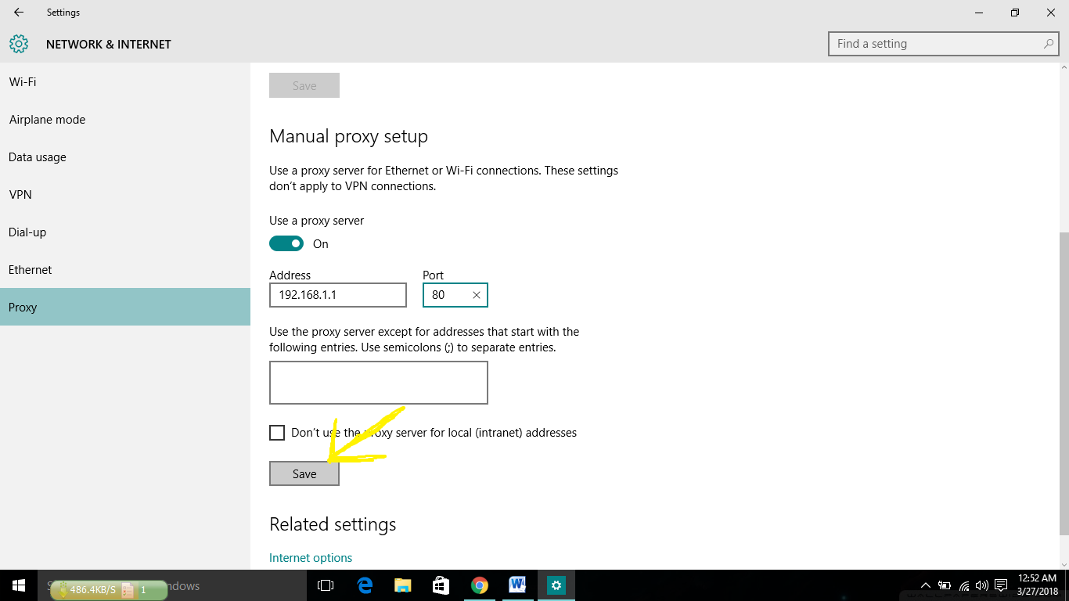The image size is (1069, 601).
Task: Show hidden system tray icons
Action: (x=926, y=585)
